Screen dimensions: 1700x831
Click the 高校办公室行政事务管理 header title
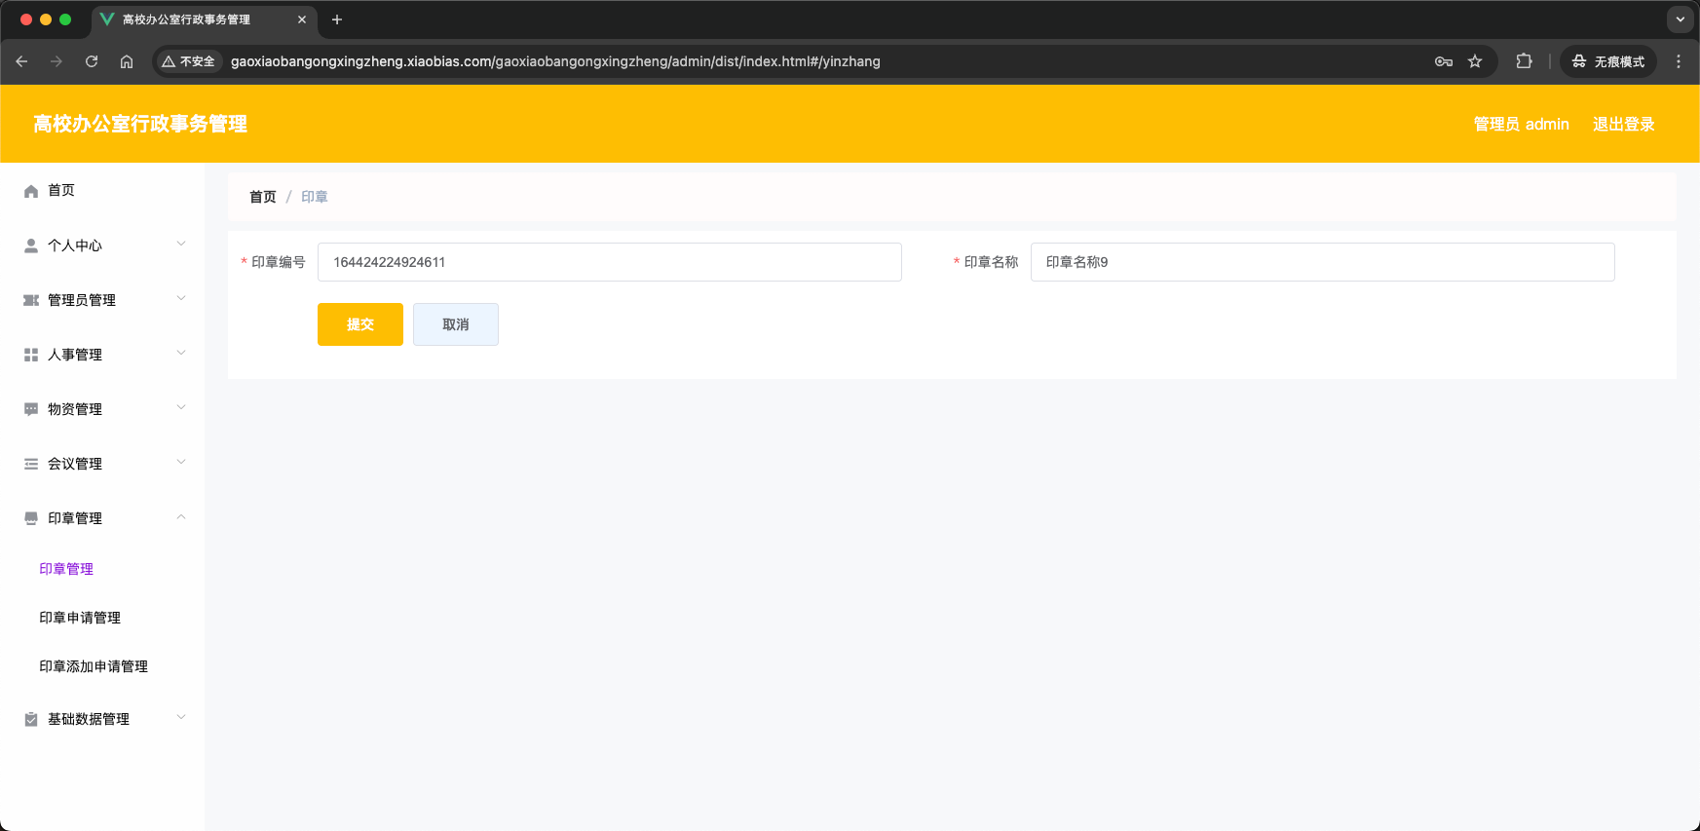pyautogui.click(x=140, y=124)
